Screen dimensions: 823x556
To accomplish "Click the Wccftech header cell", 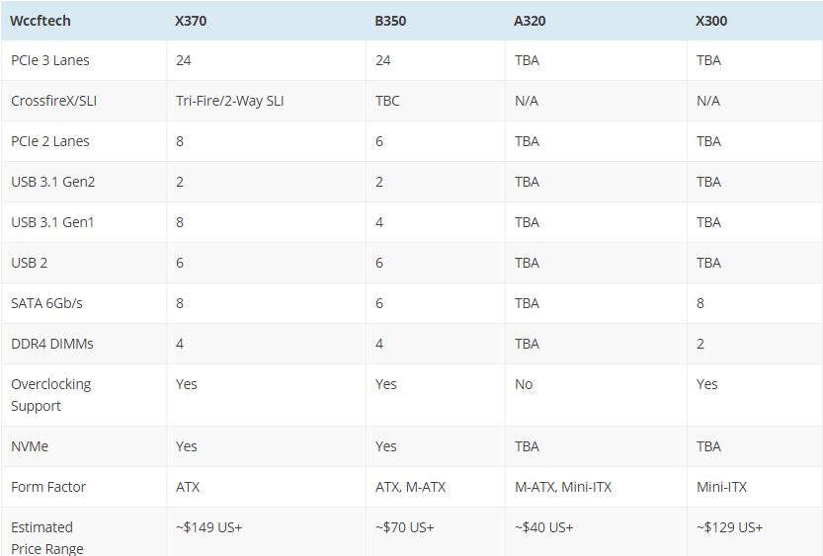I will [x=41, y=20].
